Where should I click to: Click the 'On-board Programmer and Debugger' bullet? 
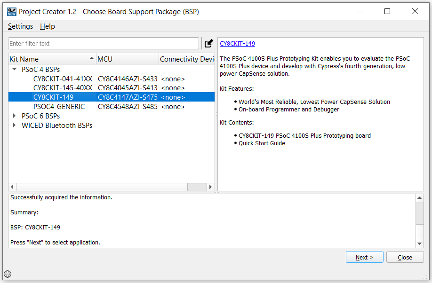pos(289,110)
